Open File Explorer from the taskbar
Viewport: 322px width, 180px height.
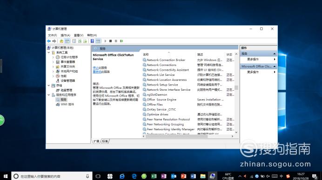tap(203, 176)
